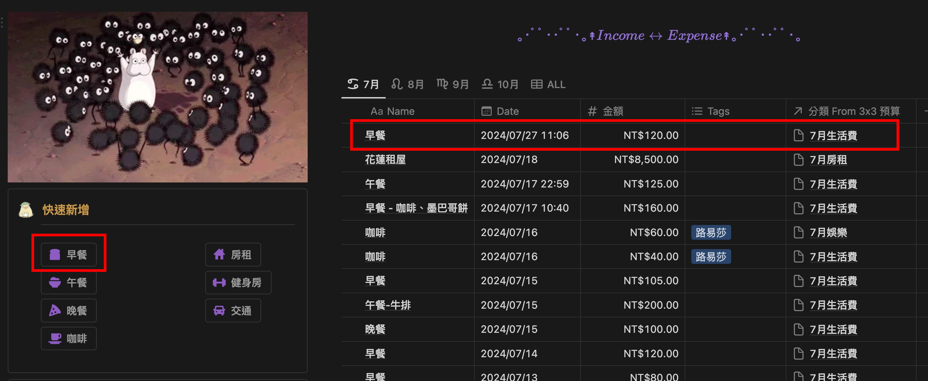
Task: Click the 咖啡 cup icon button
Action: click(x=68, y=338)
